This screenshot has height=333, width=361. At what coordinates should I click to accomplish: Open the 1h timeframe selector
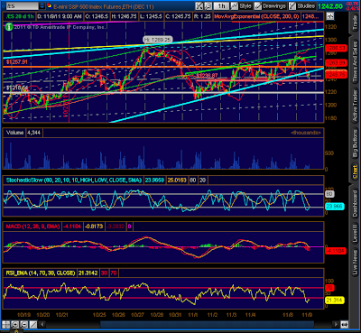coord(221,6)
